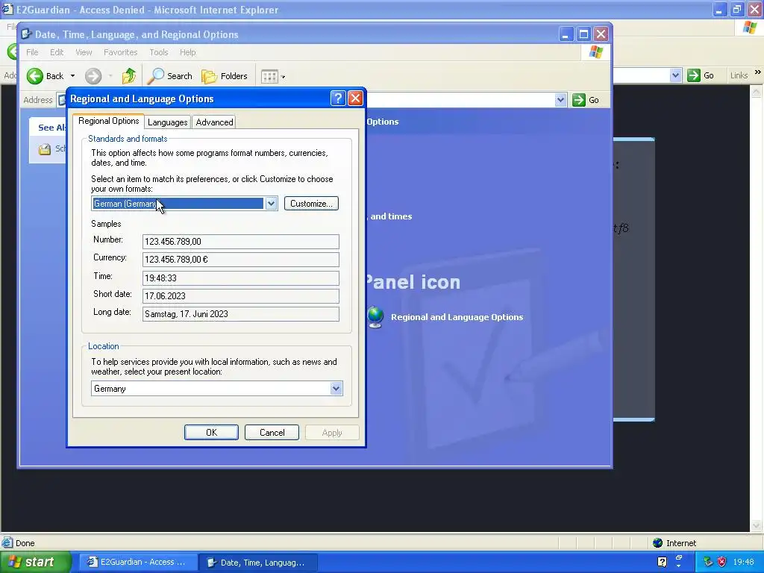
Task: Open the Tools menu
Action: tap(158, 52)
